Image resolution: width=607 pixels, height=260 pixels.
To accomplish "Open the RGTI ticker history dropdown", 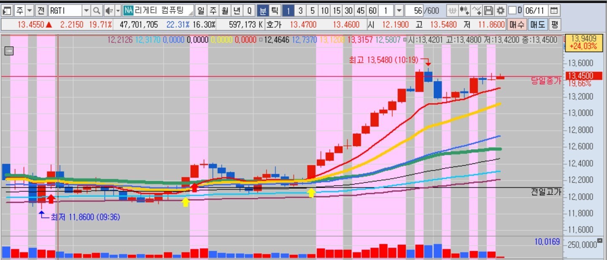I will pos(86,10).
